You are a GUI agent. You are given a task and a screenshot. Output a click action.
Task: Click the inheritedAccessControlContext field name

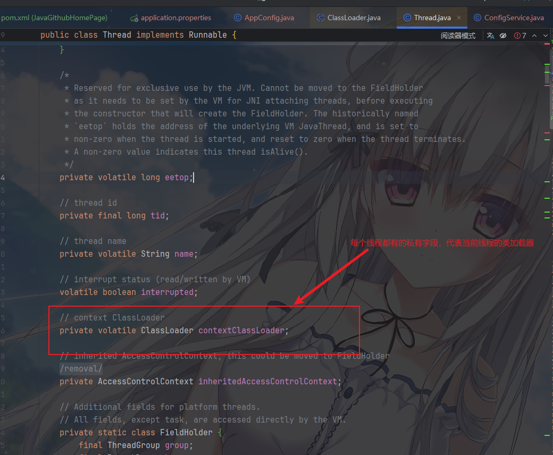coord(267,382)
